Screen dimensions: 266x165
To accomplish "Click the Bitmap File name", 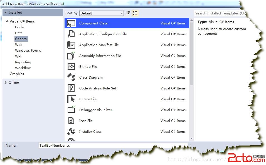I will tap(88, 67).
